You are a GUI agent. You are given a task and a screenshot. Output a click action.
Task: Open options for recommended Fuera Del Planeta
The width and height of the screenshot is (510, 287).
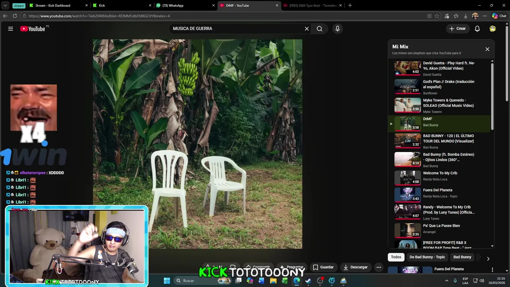[492, 270]
